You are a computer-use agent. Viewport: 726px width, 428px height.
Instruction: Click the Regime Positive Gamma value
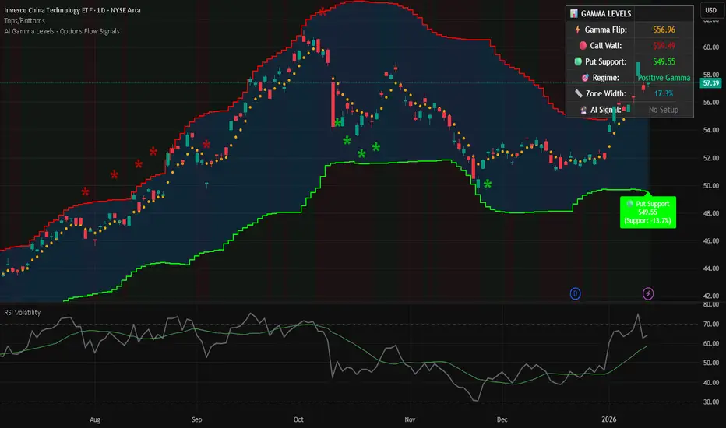click(x=664, y=78)
